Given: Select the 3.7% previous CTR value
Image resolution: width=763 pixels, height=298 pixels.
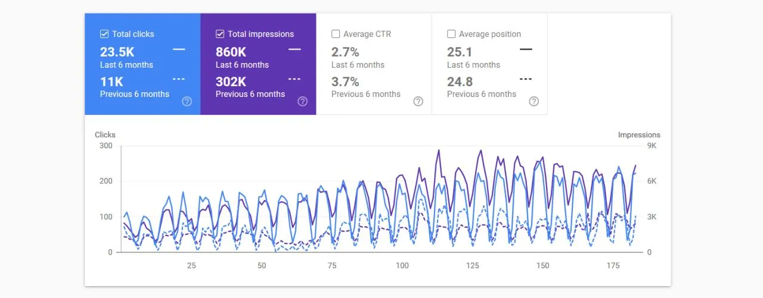Looking at the screenshot, I should pyautogui.click(x=345, y=81).
